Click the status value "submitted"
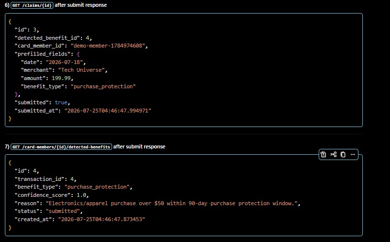This screenshot has height=242, width=390. coord(63,211)
